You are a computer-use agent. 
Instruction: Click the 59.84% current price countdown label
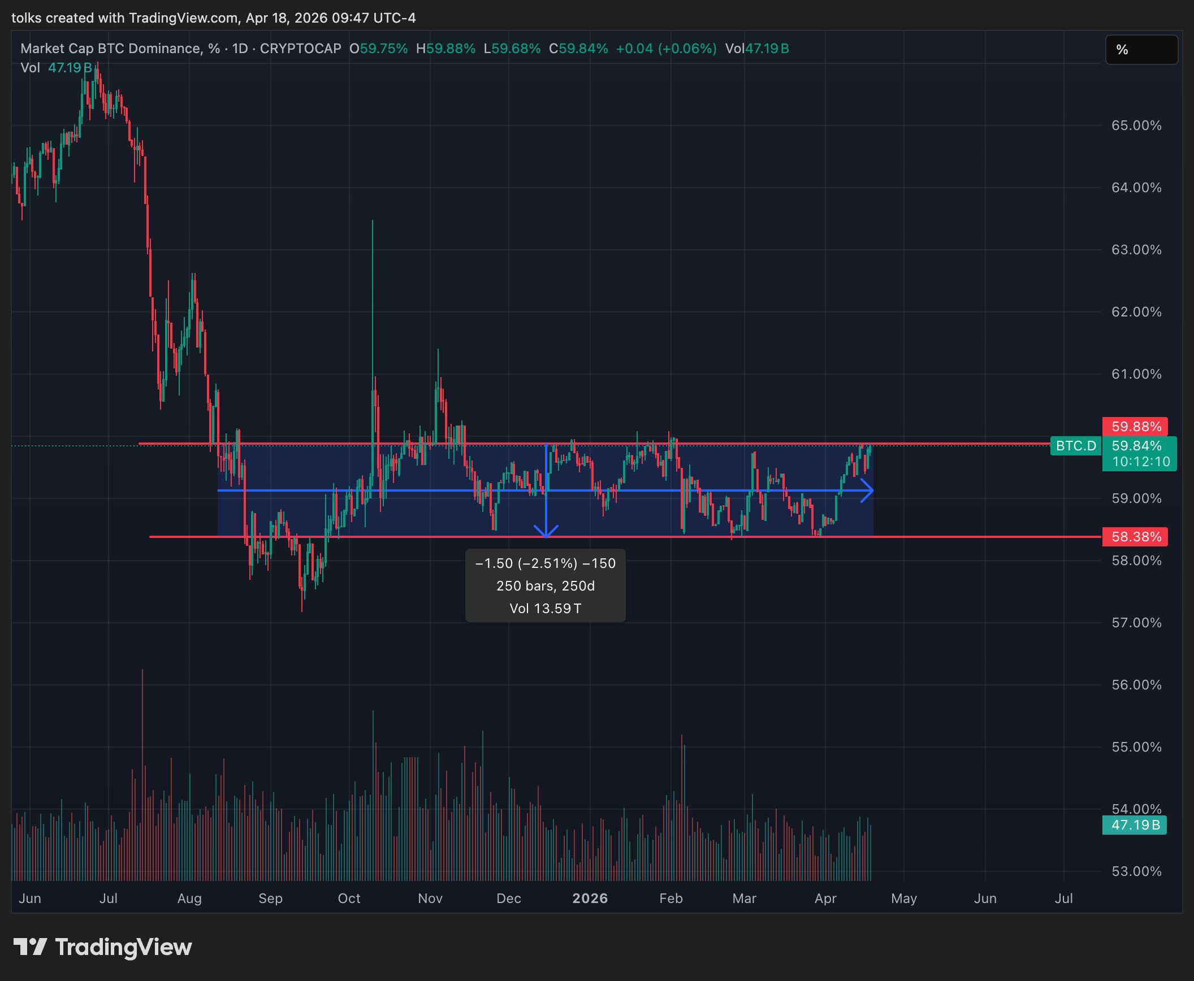coord(1139,454)
